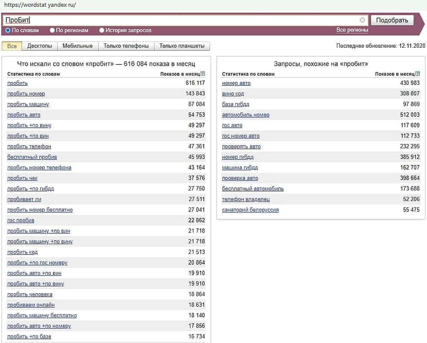Select the По словам radio button
427x343 pixels.
click(8, 30)
